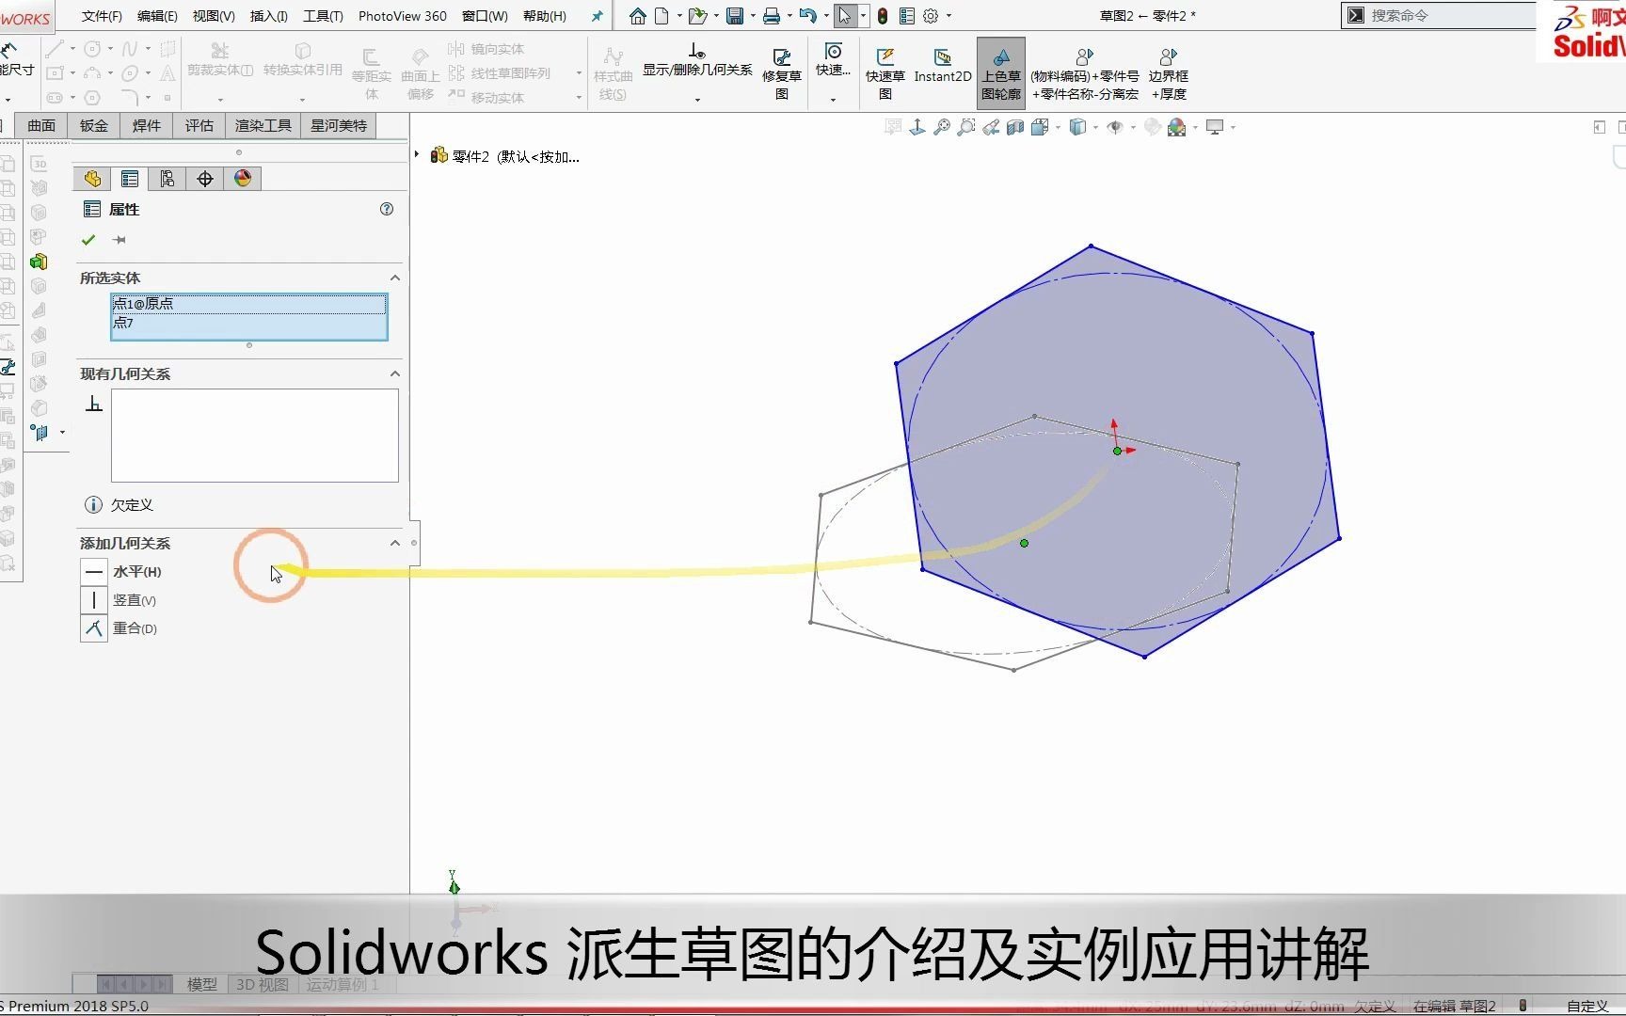Expand the 零件2 flyout design tree
The width and height of the screenshot is (1626, 1016).
click(417, 154)
